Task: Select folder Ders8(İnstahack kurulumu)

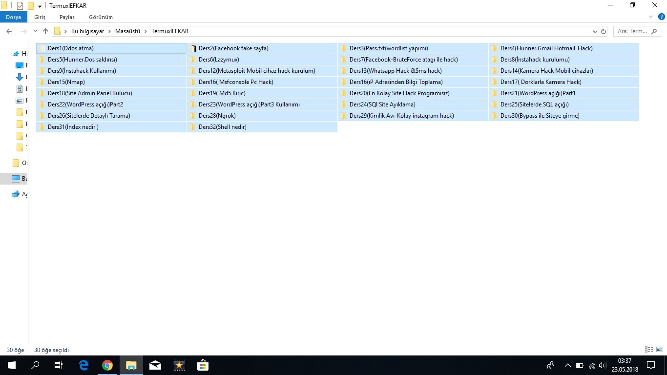Action: (x=564, y=60)
